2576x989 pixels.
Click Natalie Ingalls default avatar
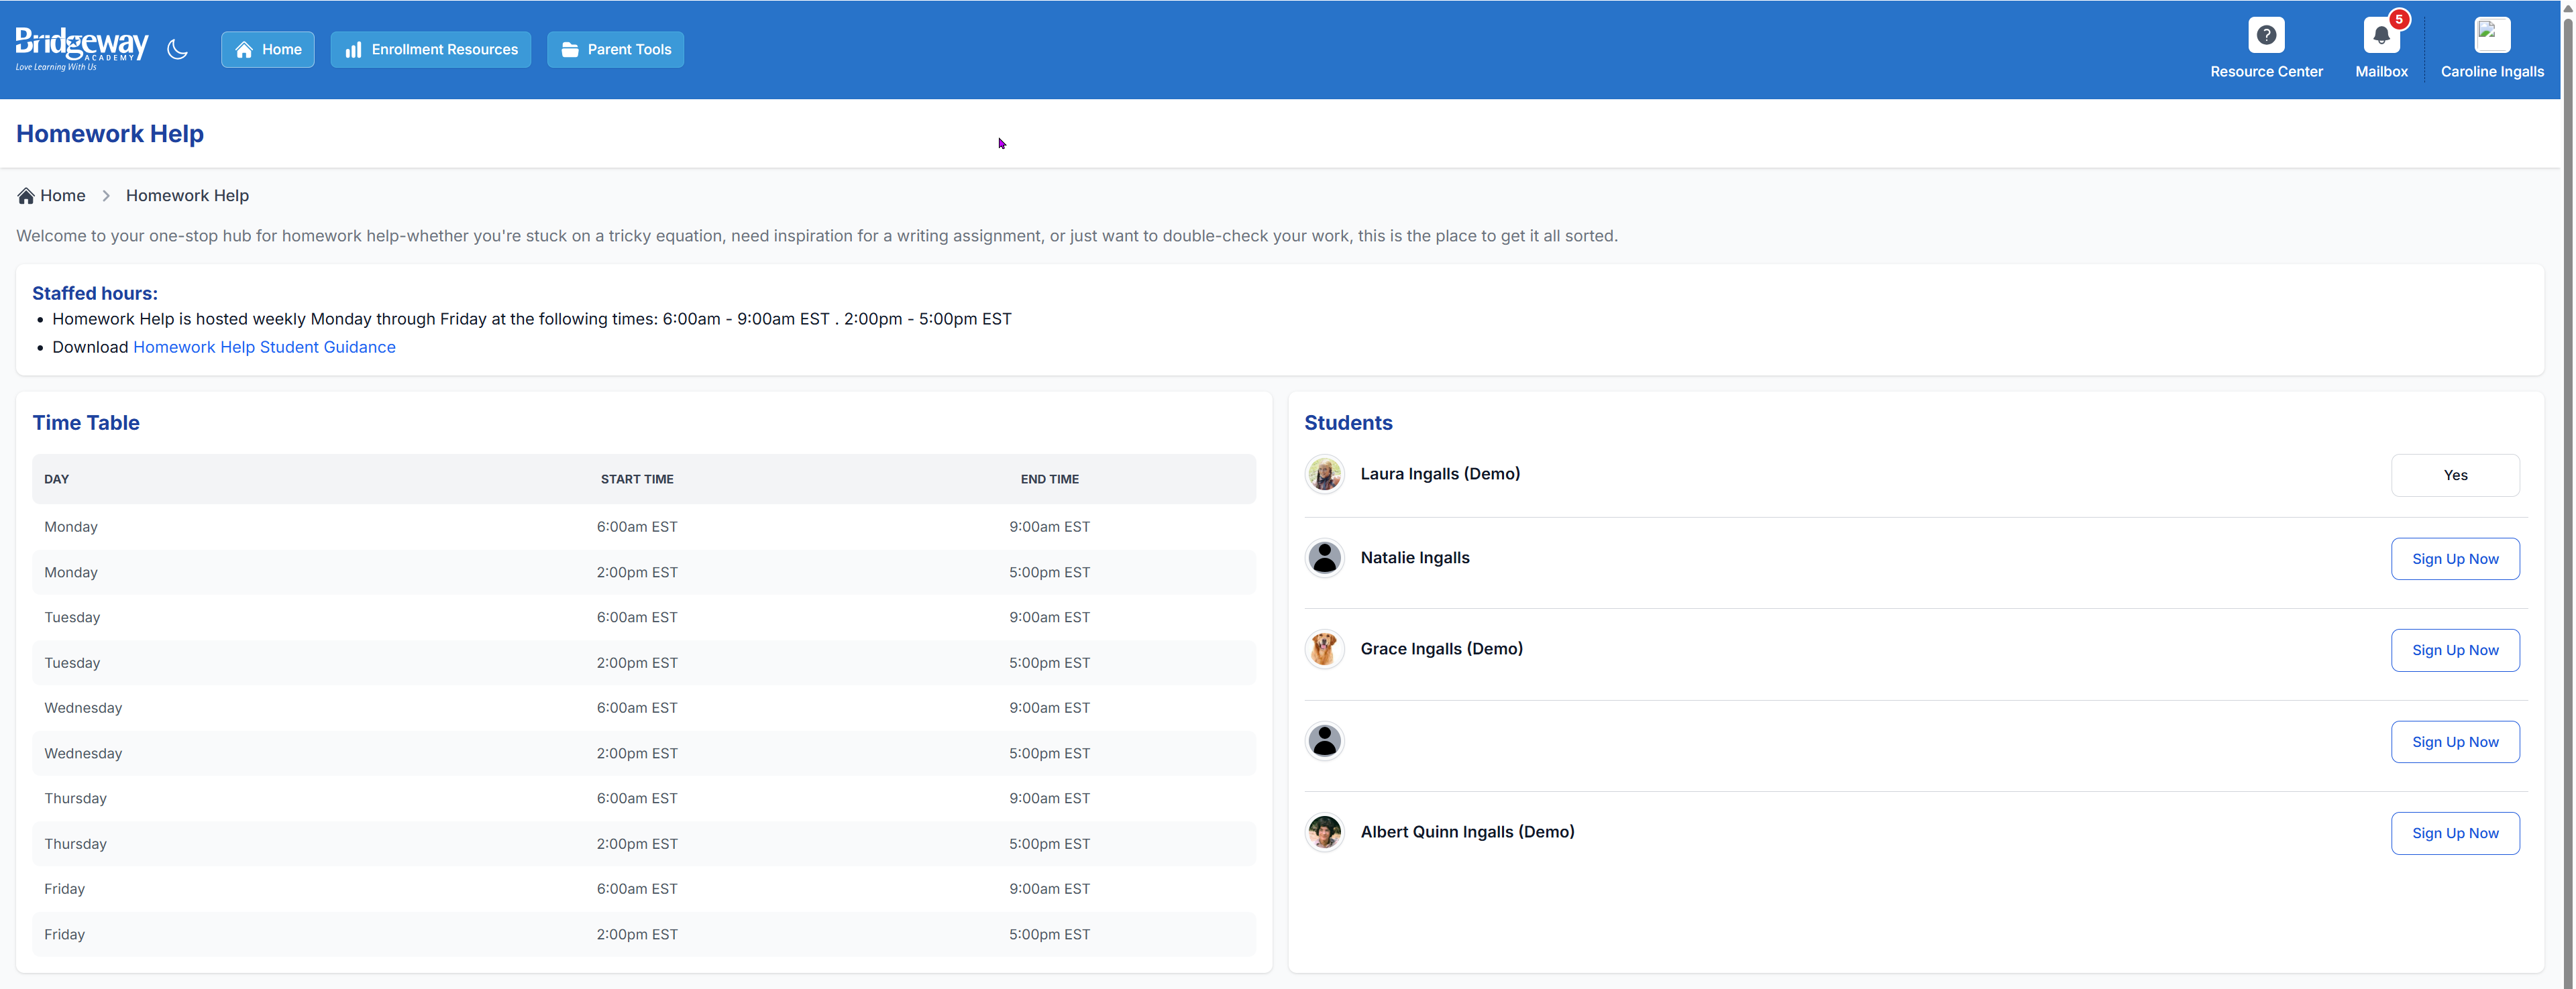click(1324, 558)
